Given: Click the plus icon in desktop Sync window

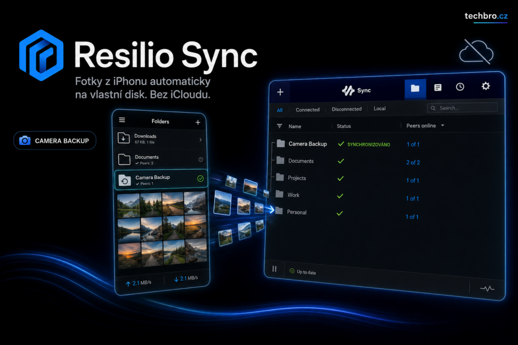Looking at the screenshot, I should (280, 92).
